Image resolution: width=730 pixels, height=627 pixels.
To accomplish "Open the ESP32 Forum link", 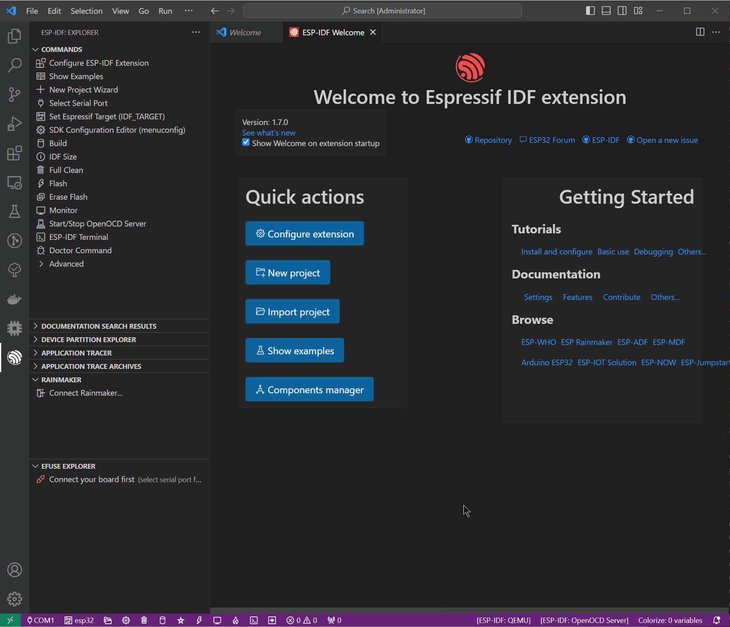I will (547, 140).
